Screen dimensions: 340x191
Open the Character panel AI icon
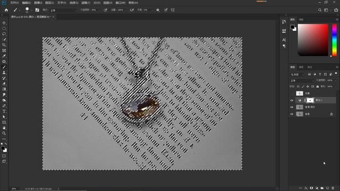pos(284,40)
